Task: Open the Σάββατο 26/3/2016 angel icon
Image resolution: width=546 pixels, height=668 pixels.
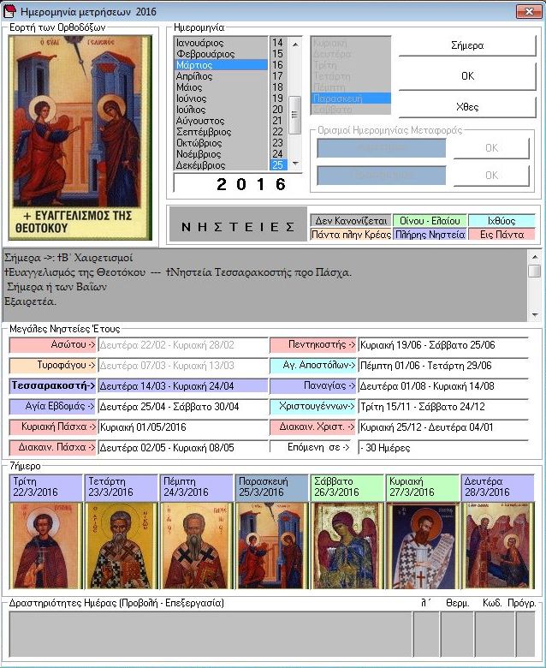Action: (347, 546)
